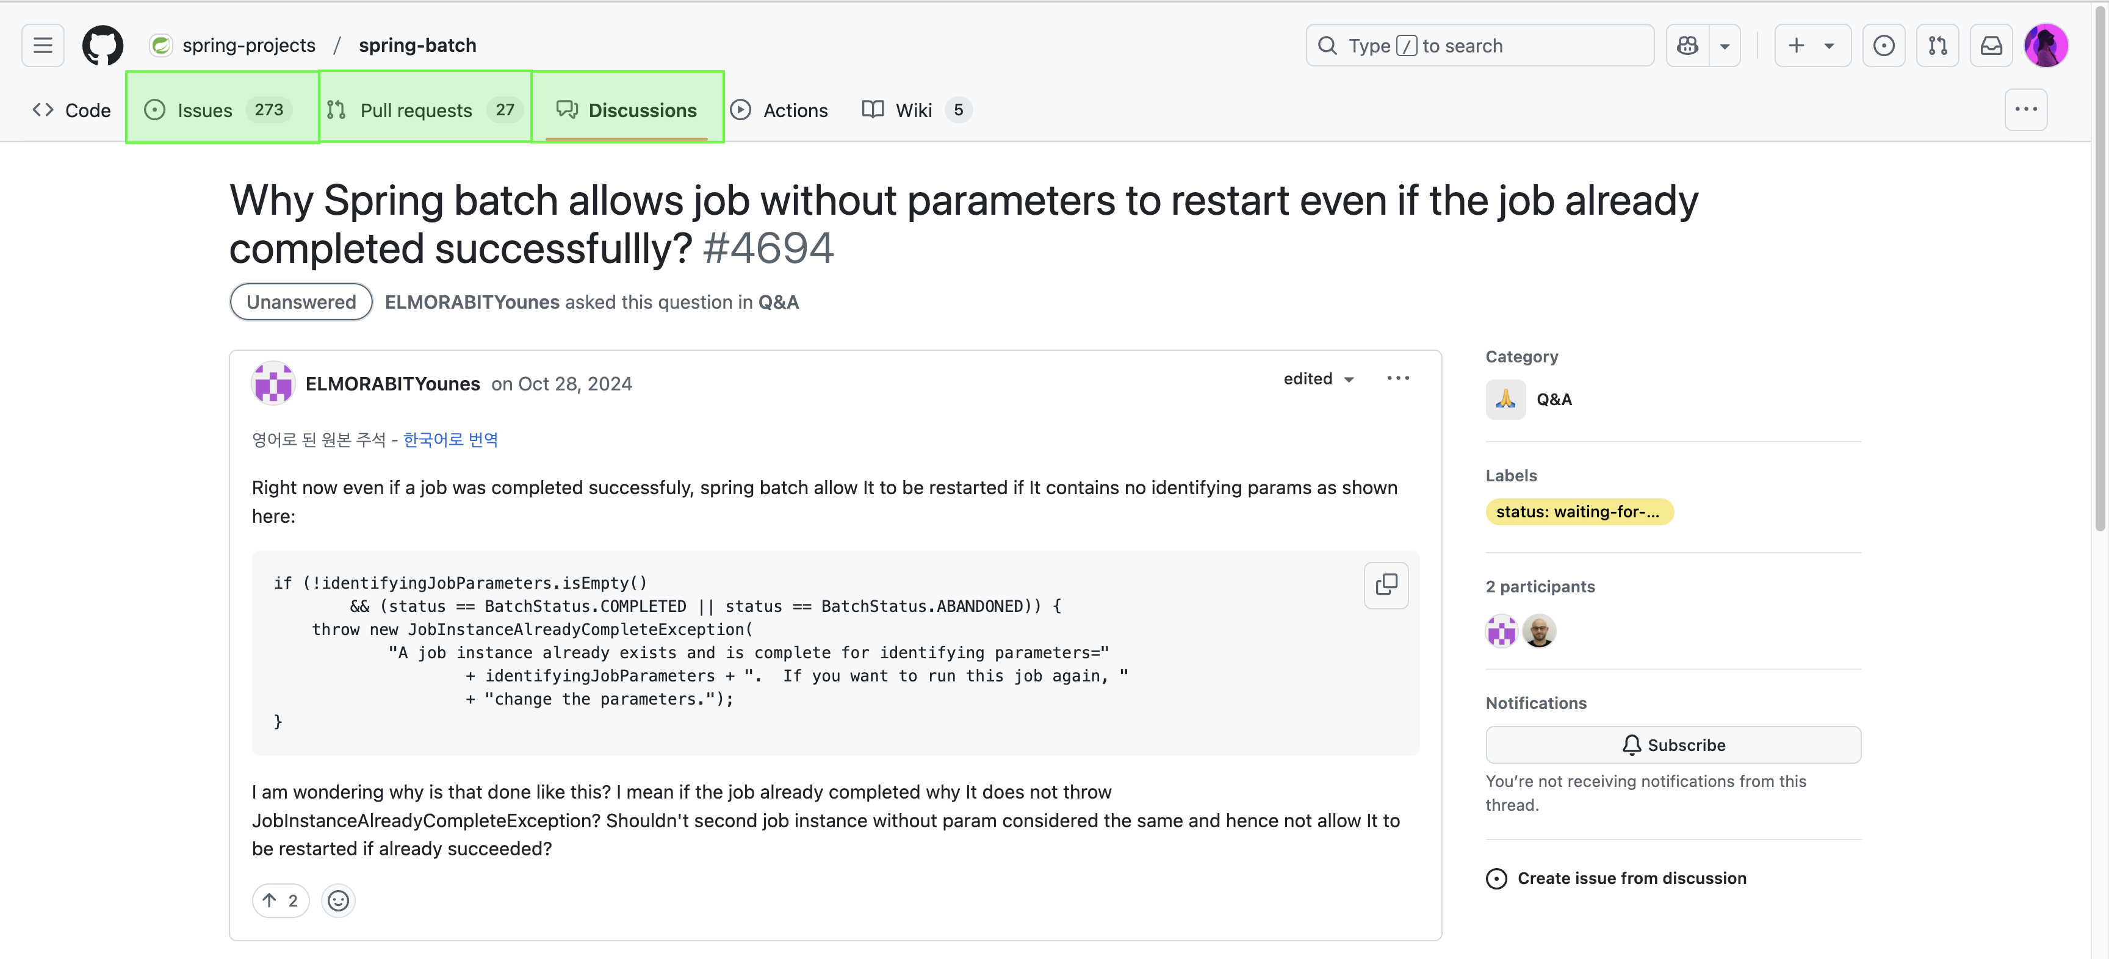Create issue from discussion
Screen dimensions: 2109x959
point(1616,878)
